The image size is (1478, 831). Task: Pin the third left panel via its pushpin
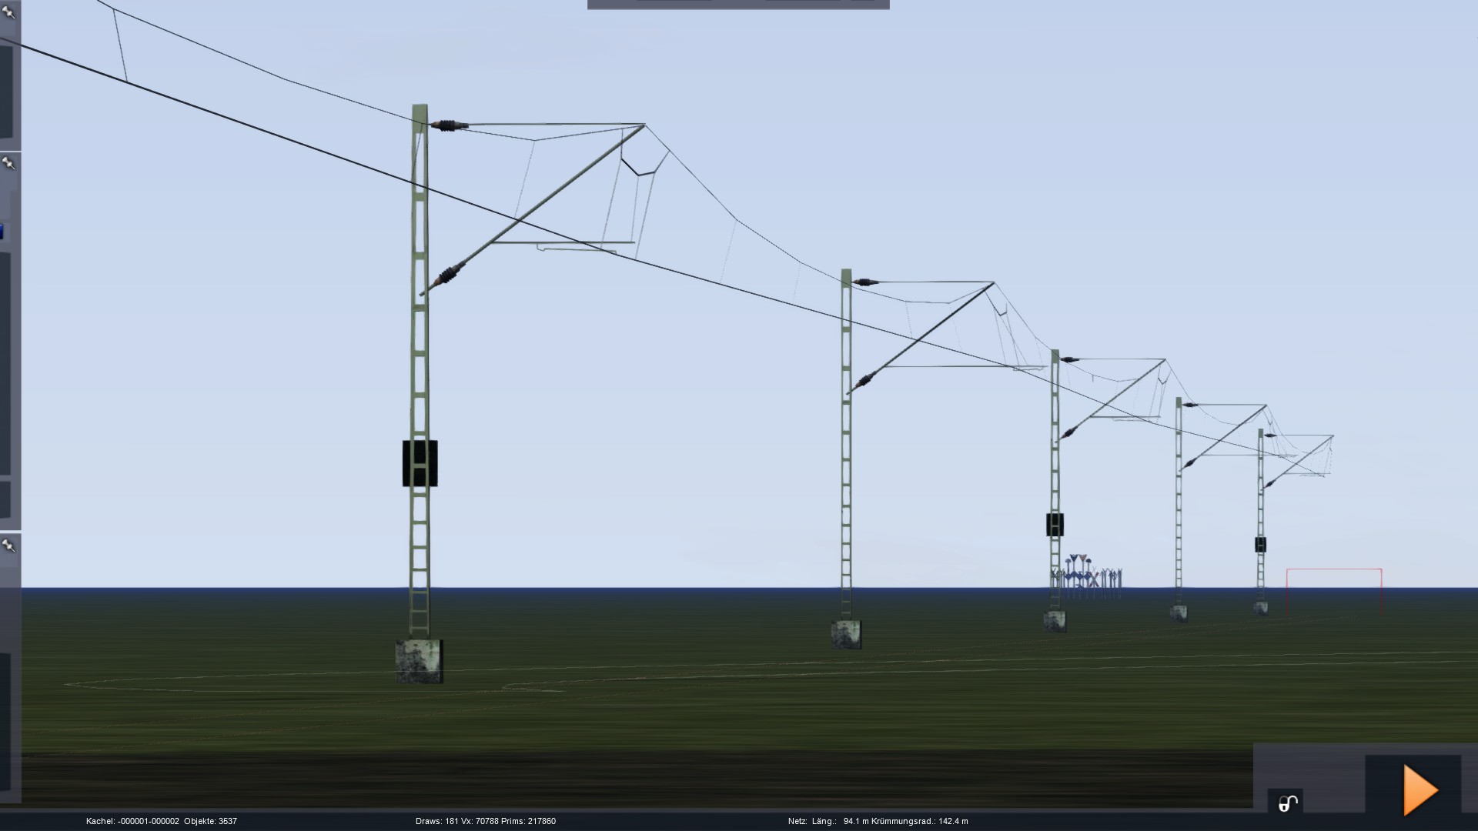8,546
